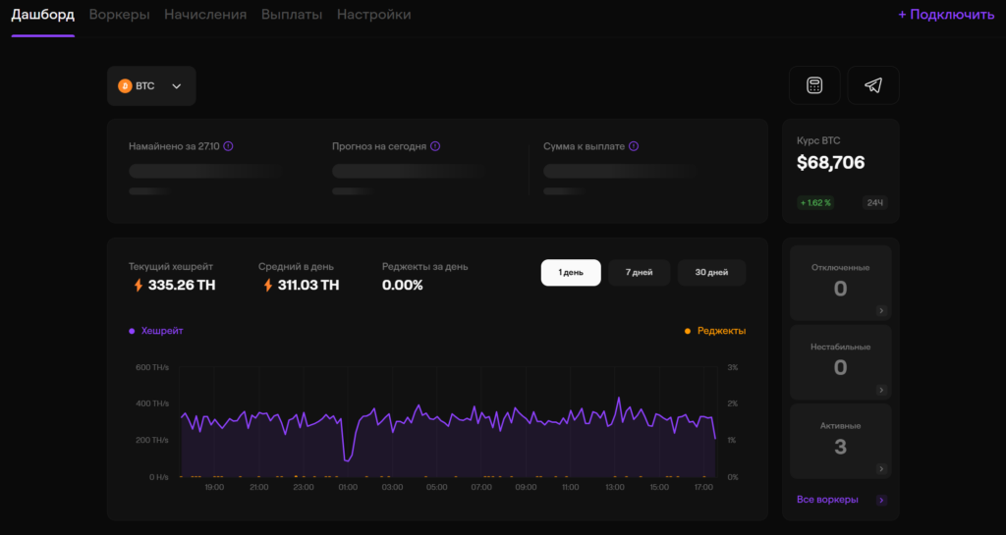Go to the Воркеры tab
The image size is (1006, 535).
pos(119,15)
